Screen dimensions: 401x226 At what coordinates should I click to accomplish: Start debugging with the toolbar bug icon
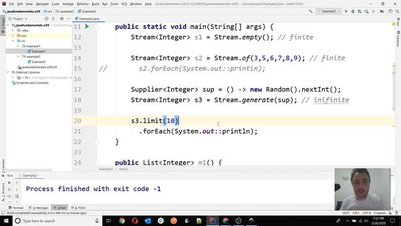353,11
